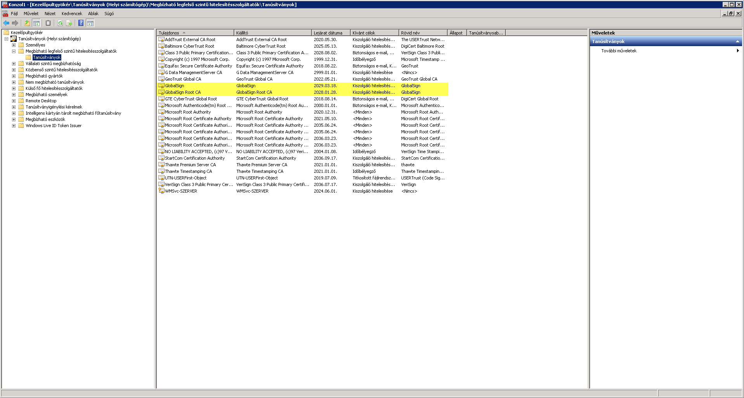Click the folder icon next to Megbízható gyártók

21,76
